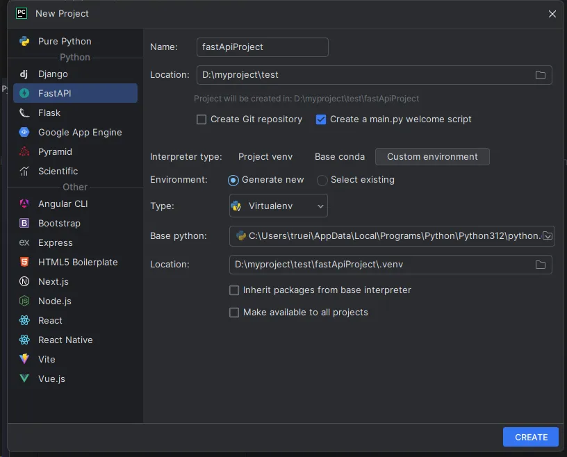Switch interpreter type to Base conda
Screen dimensions: 567x457
(340, 156)
